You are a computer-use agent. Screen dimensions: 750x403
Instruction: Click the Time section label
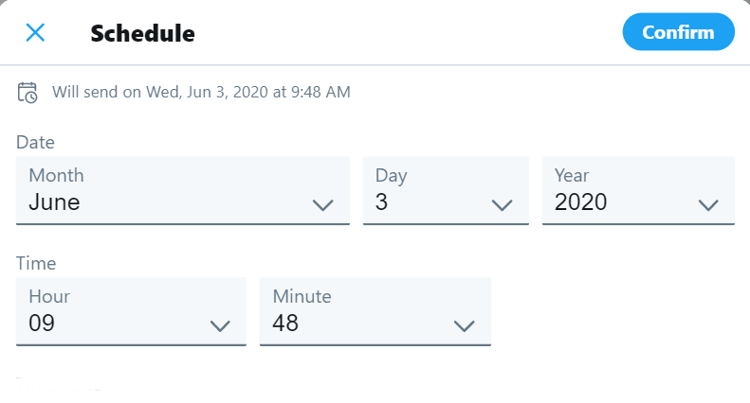(x=36, y=264)
